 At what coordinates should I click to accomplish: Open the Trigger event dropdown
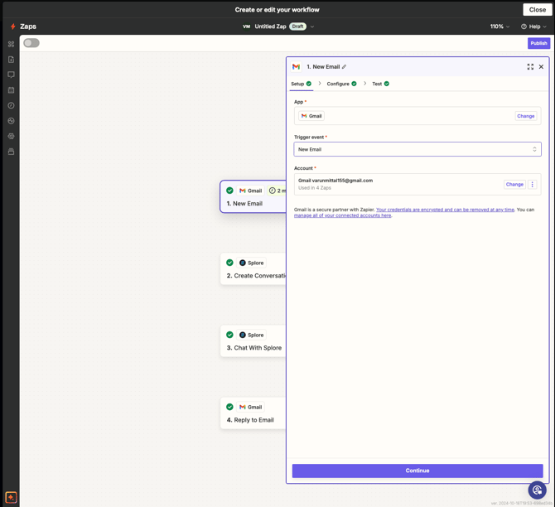(x=417, y=149)
